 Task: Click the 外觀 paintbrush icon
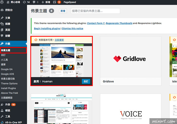[2, 44]
